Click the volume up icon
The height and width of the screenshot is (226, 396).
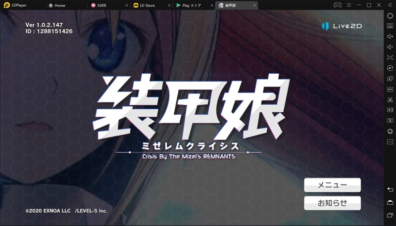[x=390, y=36]
